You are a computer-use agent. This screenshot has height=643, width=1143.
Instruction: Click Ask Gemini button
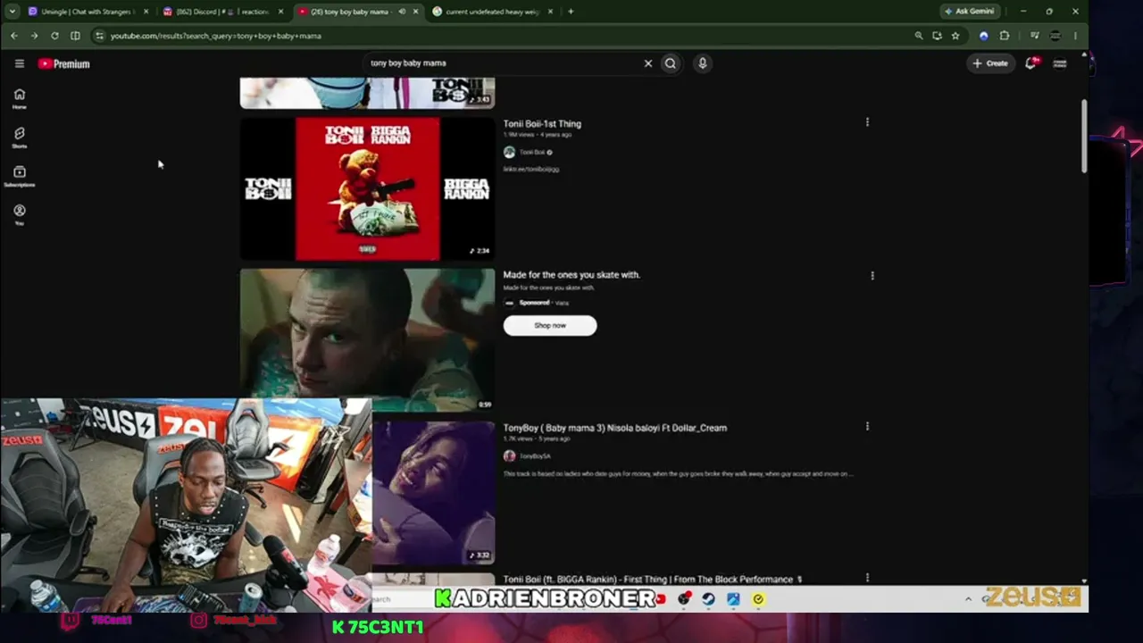pos(970,12)
